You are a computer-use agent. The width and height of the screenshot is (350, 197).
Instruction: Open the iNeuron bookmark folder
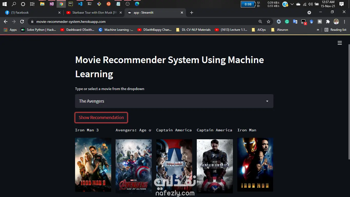[280, 30]
